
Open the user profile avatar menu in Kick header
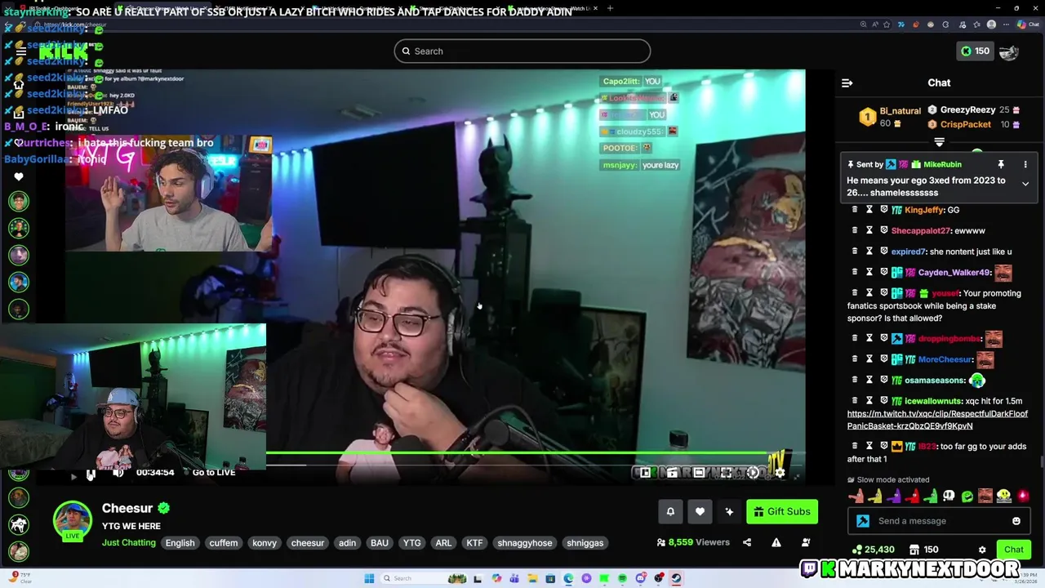[x=1009, y=51]
